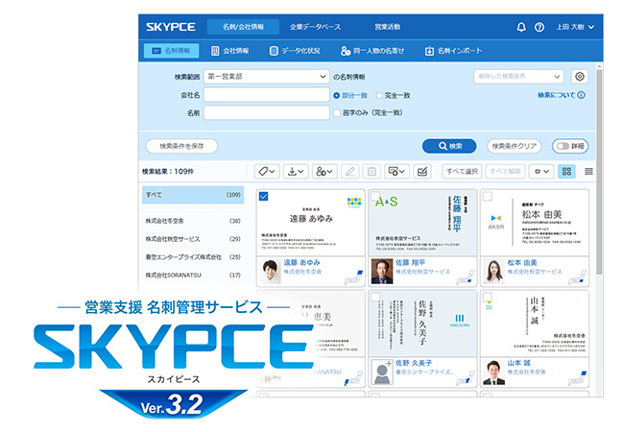The height and width of the screenshot is (432, 624).
Task: Open the card size dropdown
Action: [x=541, y=172]
